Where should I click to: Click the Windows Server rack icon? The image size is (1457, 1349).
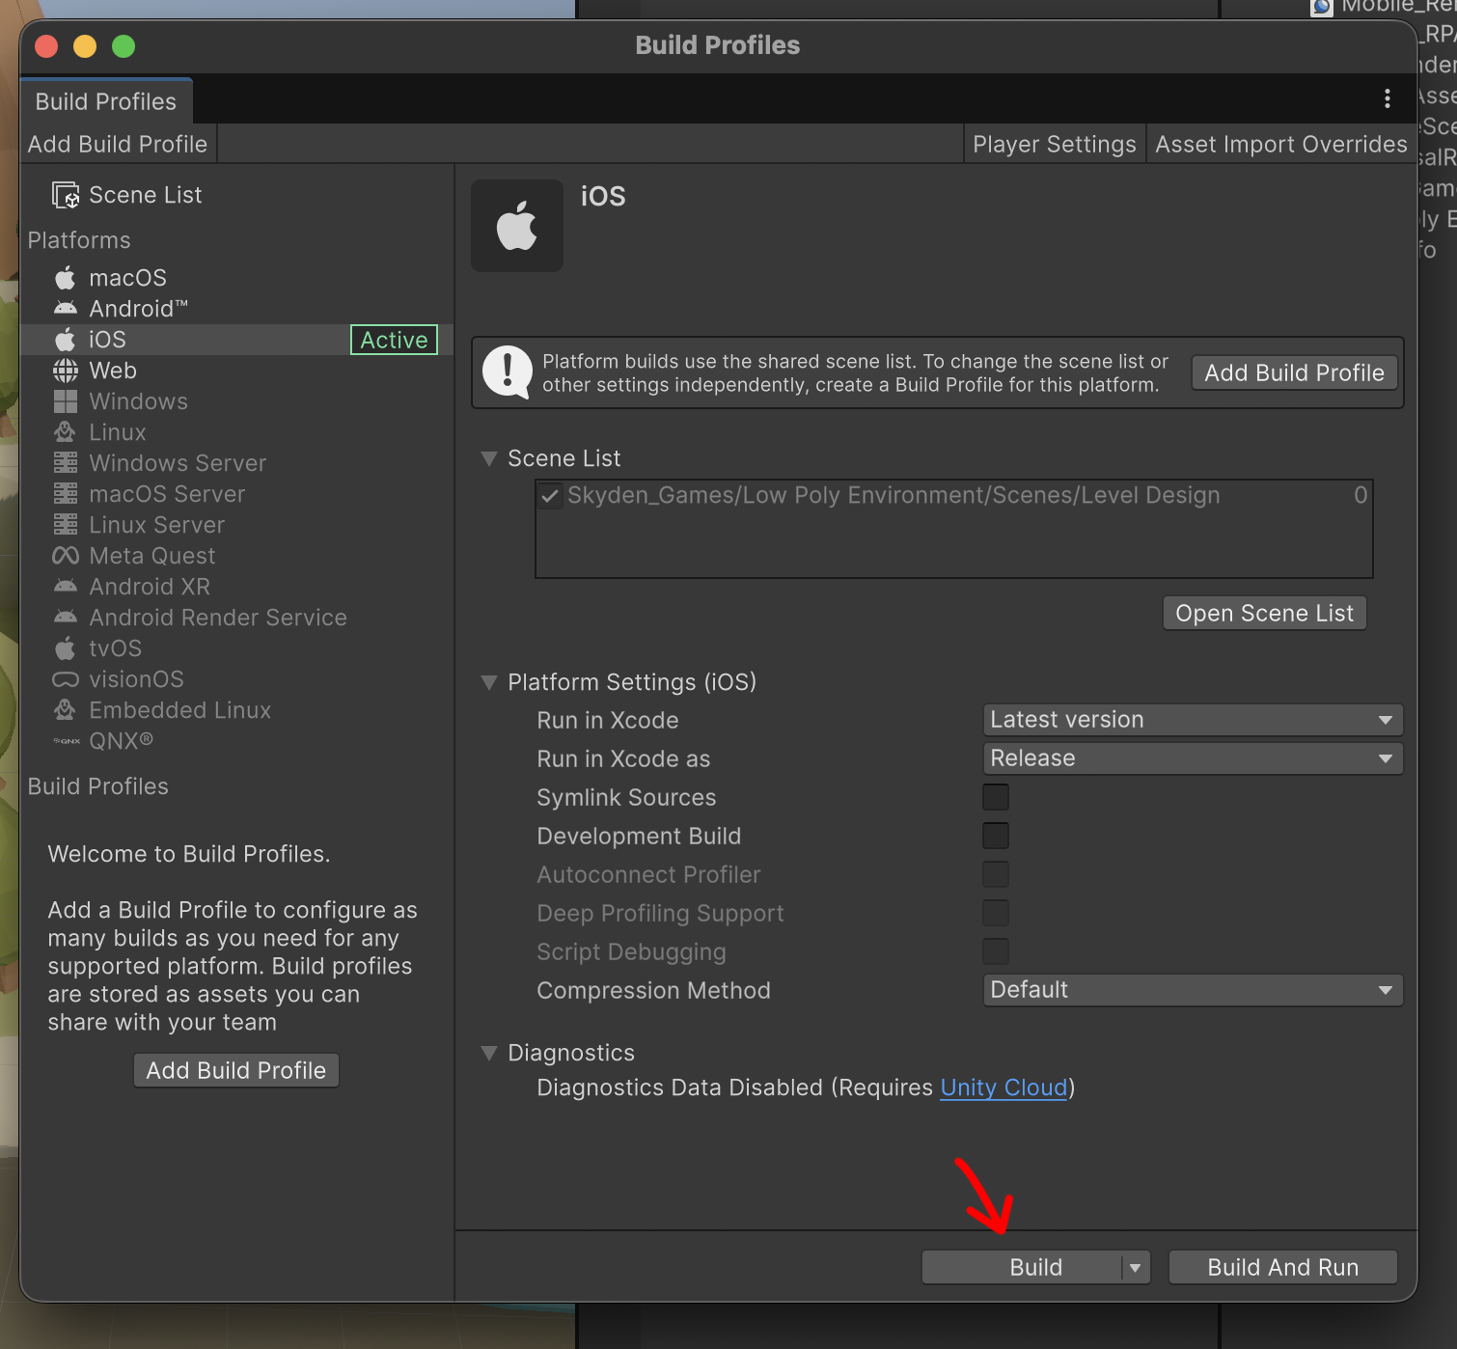point(66,463)
